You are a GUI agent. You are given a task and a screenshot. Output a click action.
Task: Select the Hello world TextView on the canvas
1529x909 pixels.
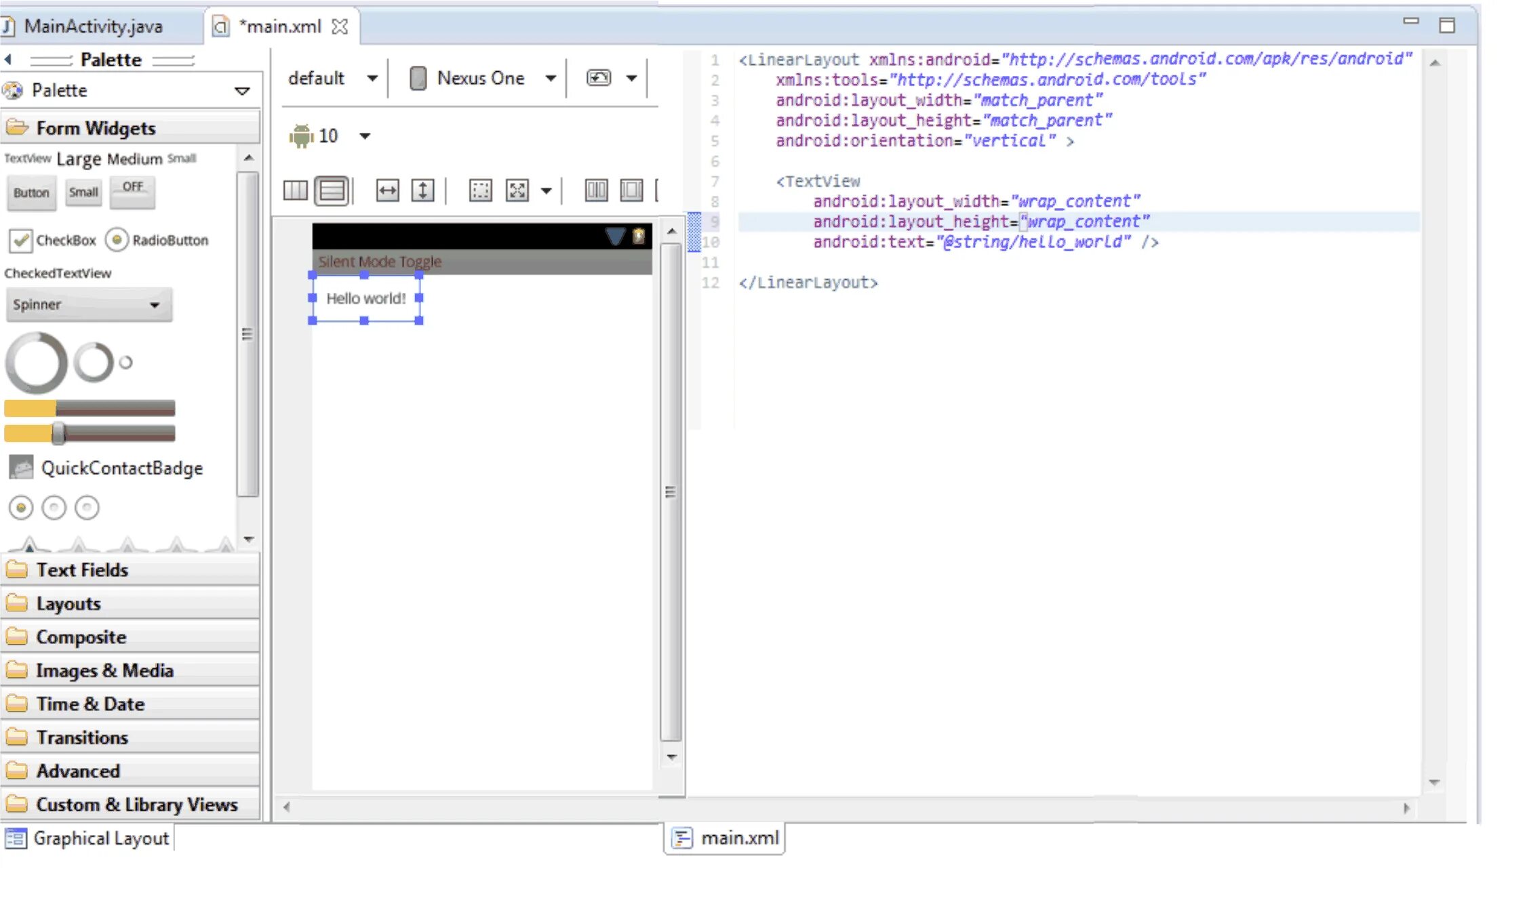tap(365, 298)
